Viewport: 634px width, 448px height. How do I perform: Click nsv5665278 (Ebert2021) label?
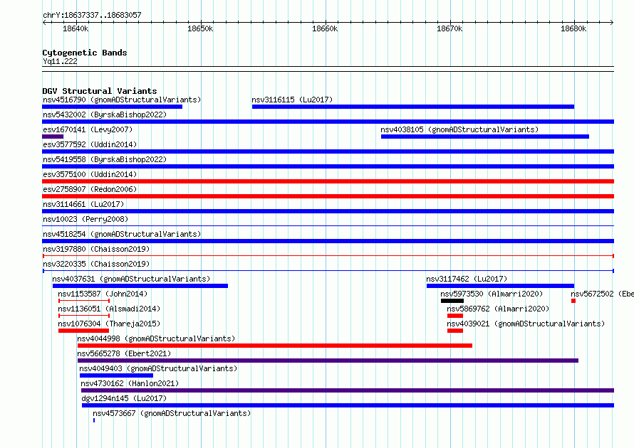point(124,353)
